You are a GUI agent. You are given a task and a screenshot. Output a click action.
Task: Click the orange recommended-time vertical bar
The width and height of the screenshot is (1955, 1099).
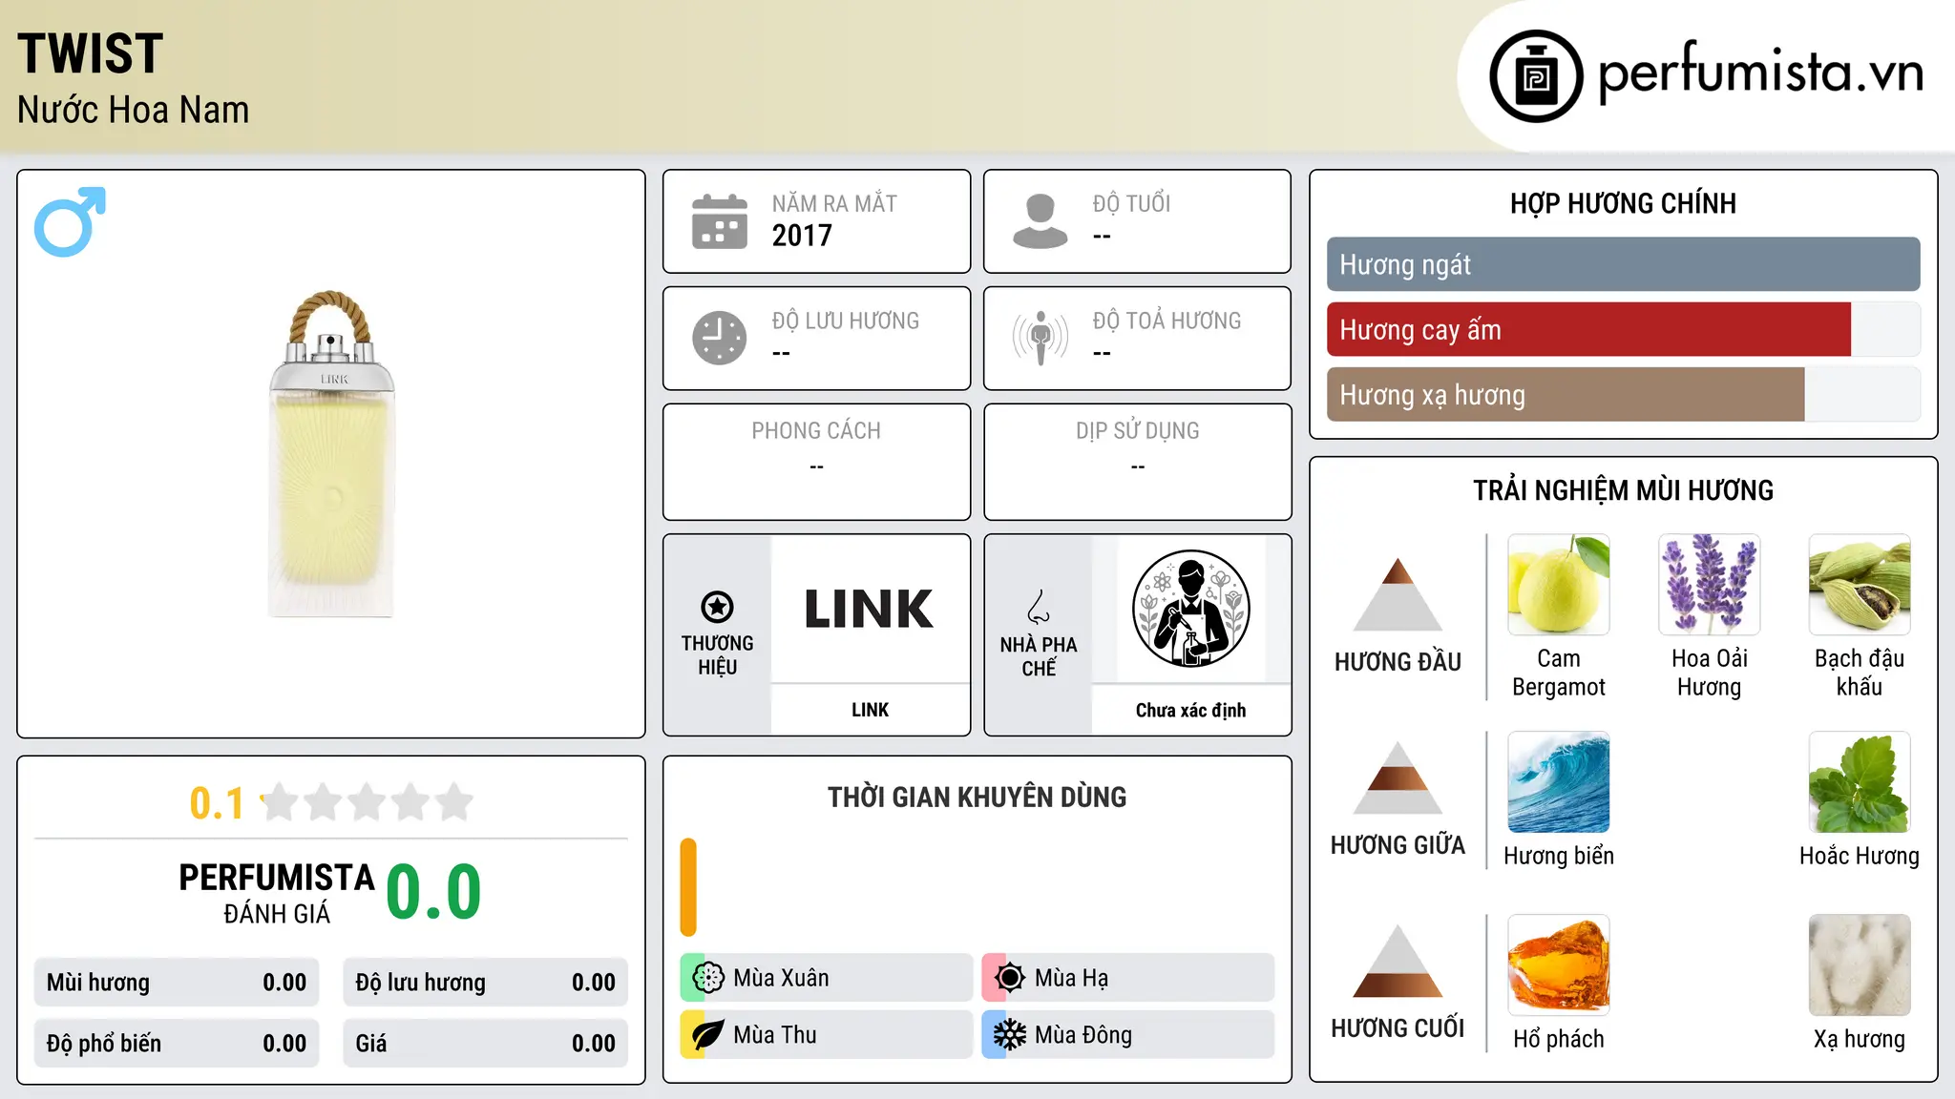688,887
